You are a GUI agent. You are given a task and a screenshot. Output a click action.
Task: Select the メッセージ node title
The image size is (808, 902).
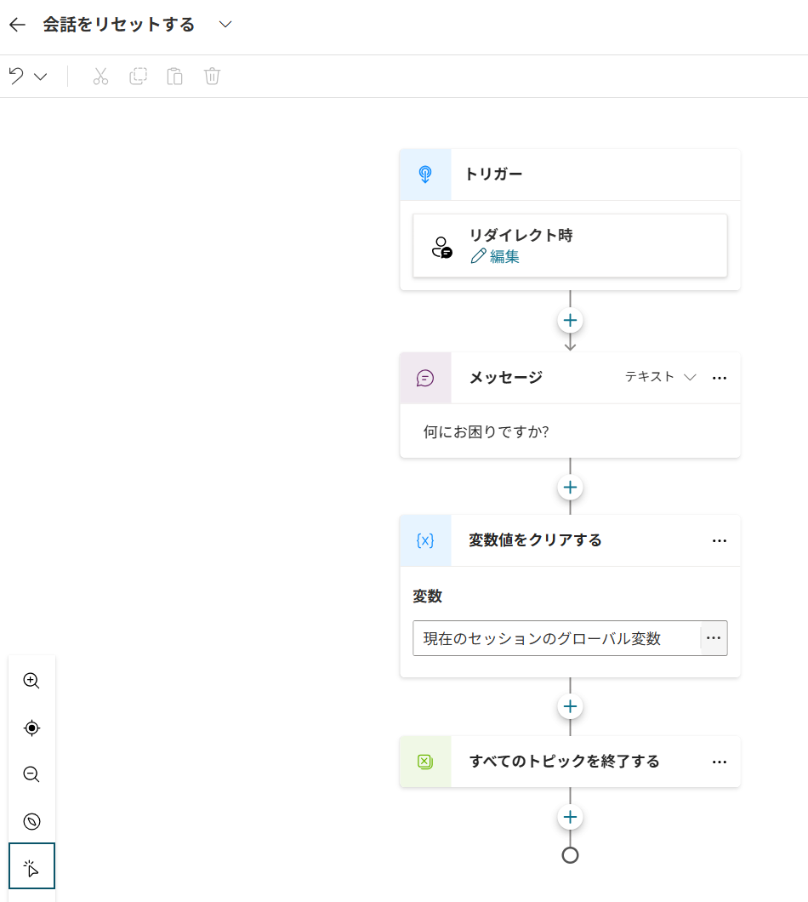[506, 378]
